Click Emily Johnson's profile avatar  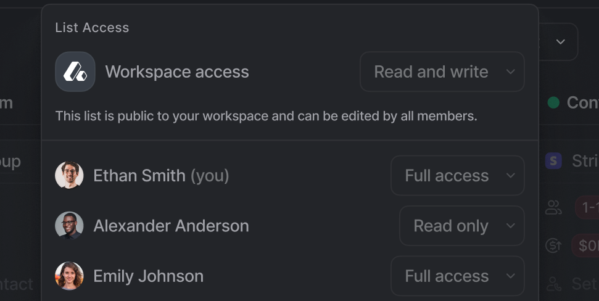click(69, 276)
